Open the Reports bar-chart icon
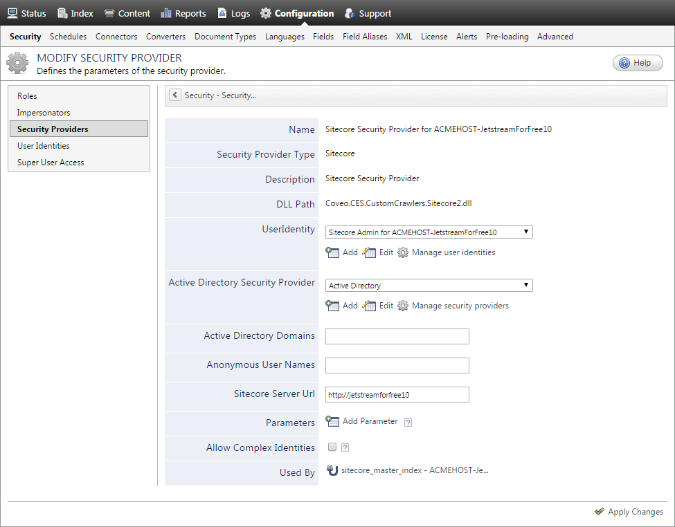The width and height of the screenshot is (675, 527). pyautogui.click(x=165, y=12)
